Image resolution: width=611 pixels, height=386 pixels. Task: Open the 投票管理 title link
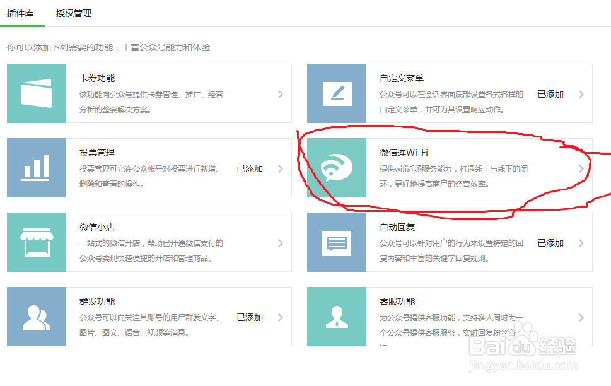coord(97,153)
